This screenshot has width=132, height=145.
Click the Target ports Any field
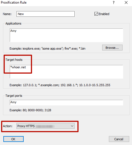click(66, 103)
